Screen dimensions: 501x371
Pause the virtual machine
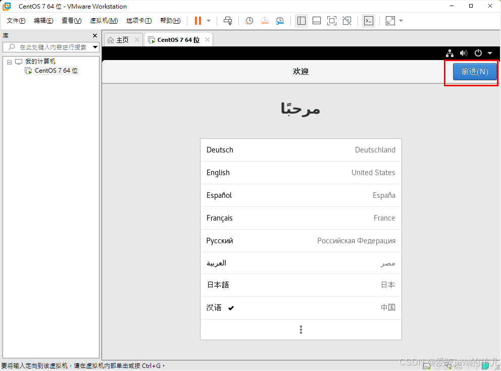(x=198, y=21)
